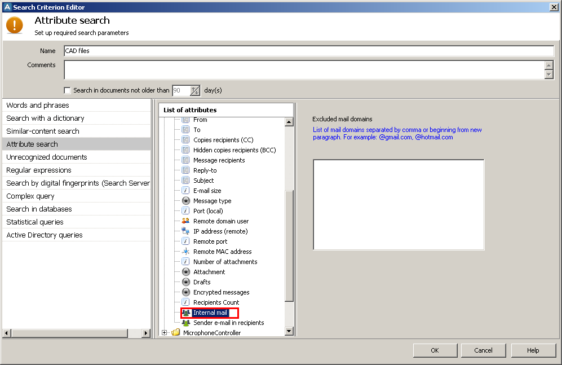
Task: Click the Port (local) numeric icon
Action: (x=185, y=211)
